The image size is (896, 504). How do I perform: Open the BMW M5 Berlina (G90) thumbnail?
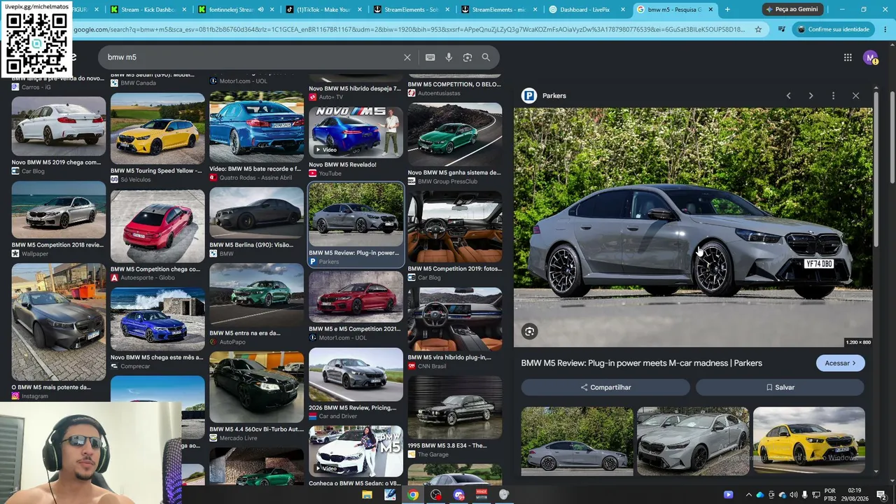(257, 213)
